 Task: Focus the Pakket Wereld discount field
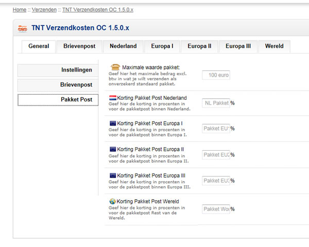[x=216, y=209]
